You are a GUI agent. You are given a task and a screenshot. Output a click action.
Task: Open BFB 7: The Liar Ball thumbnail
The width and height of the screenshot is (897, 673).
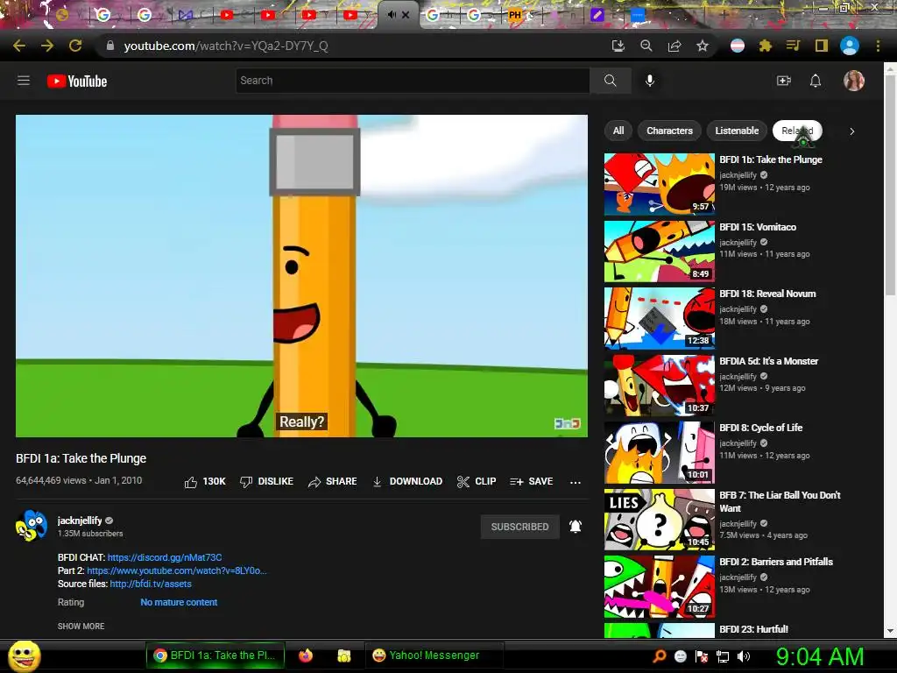(660, 520)
